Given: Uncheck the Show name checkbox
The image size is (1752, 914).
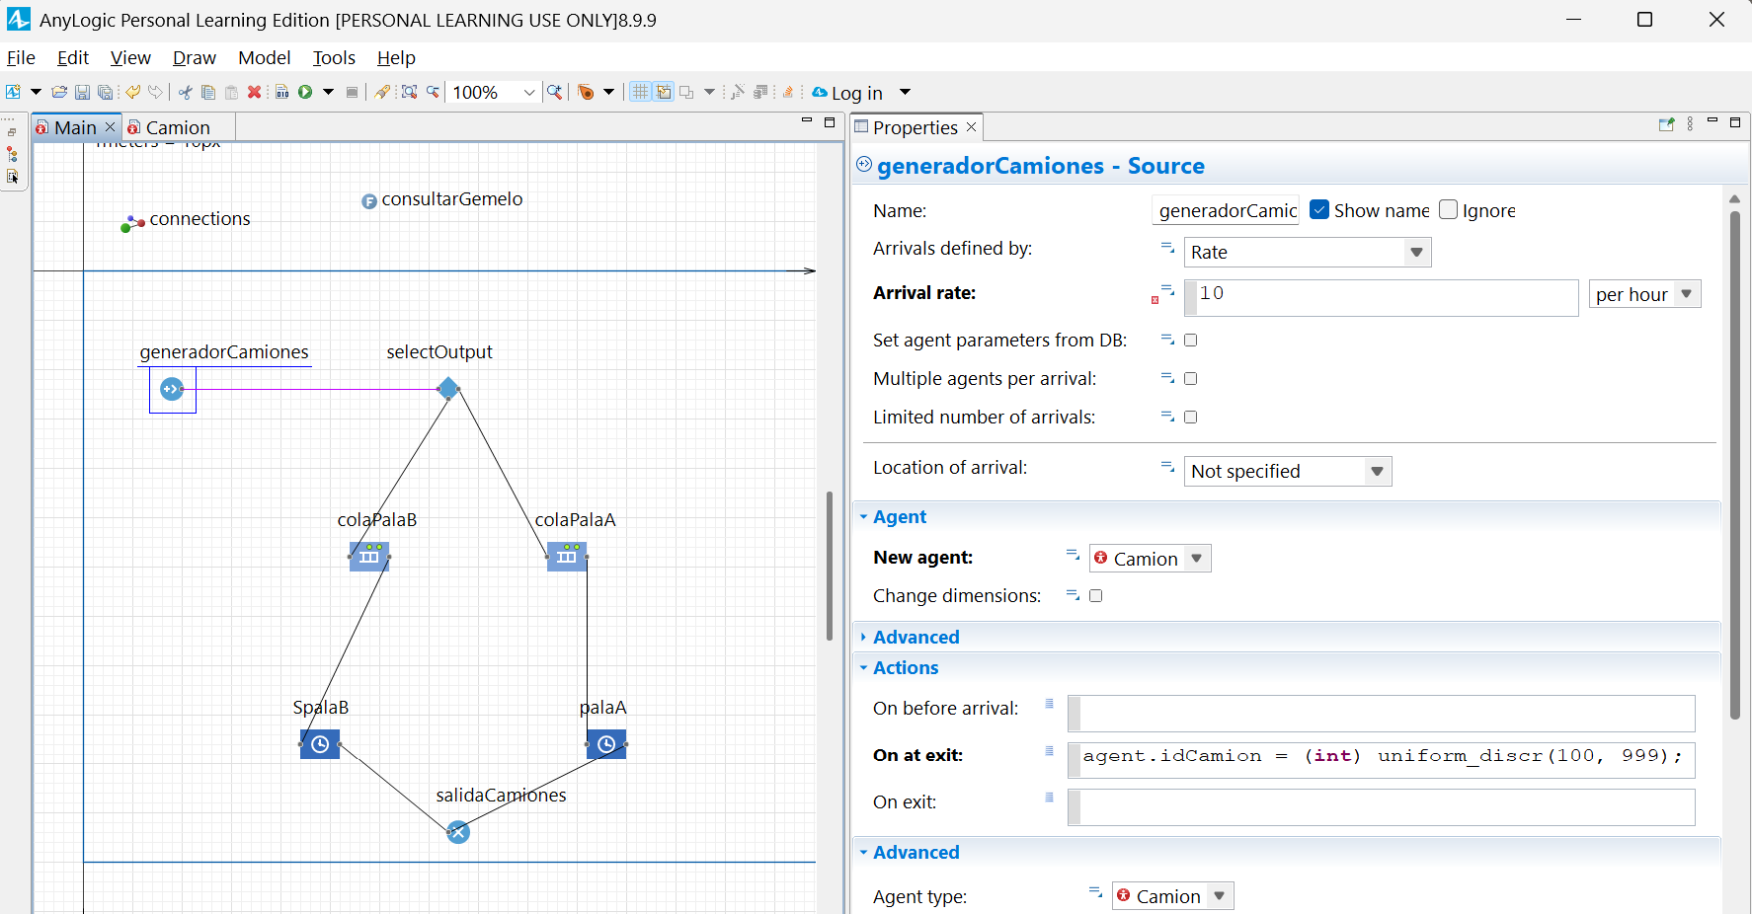Looking at the screenshot, I should click(1319, 209).
